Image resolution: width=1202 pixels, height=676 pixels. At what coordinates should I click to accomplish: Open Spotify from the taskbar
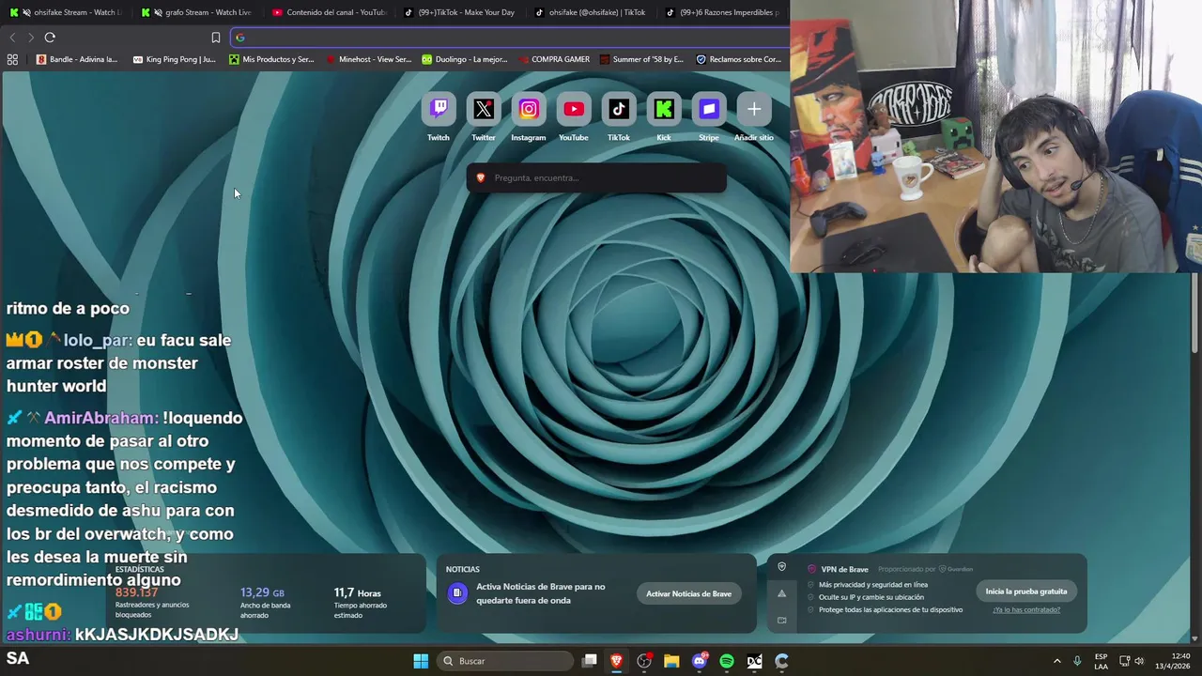[x=727, y=661]
